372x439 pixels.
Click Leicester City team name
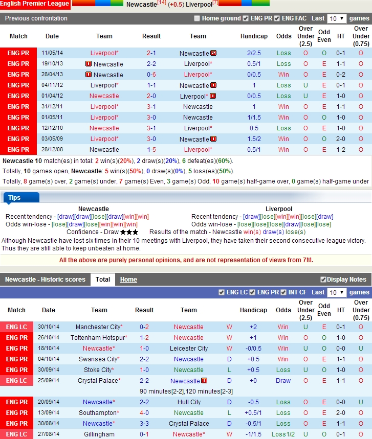(x=189, y=349)
